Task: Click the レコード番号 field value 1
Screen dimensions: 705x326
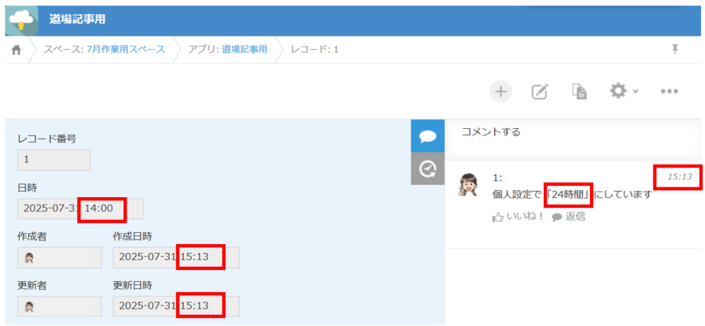Action: pos(54,160)
